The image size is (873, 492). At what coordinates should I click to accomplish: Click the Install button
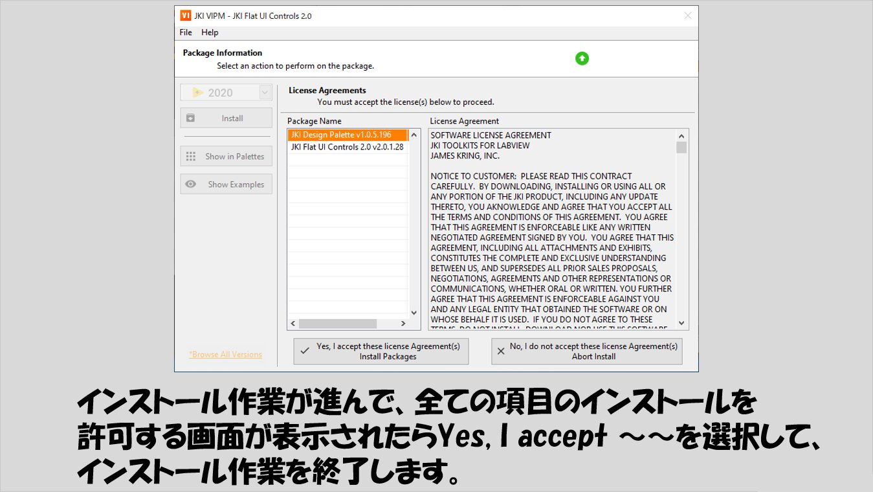click(227, 118)
